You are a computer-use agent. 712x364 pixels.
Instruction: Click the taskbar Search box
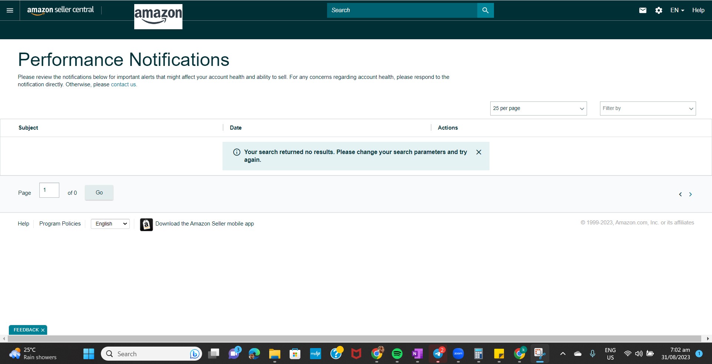coord(151,354)
